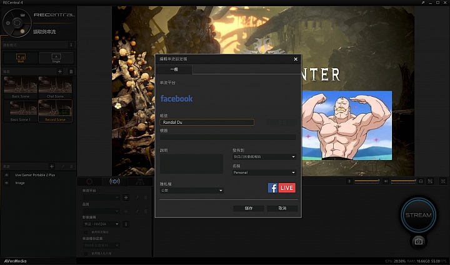Edit streaming platform with the pencil icon
Viewport: 450px width, 265px height.
137,197
